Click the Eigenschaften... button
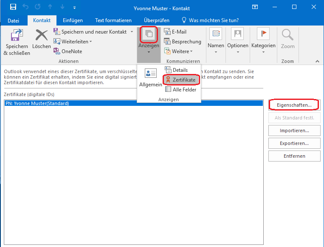This screenshot has height=247, width=324. pos(294,105)
